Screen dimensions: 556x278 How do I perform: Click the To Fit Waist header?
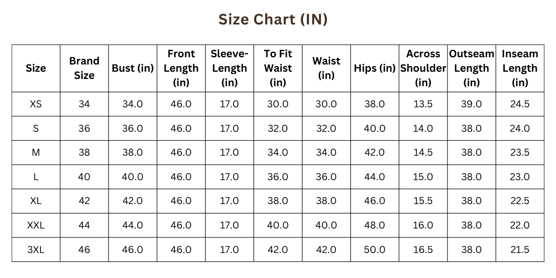click(277, 68)
